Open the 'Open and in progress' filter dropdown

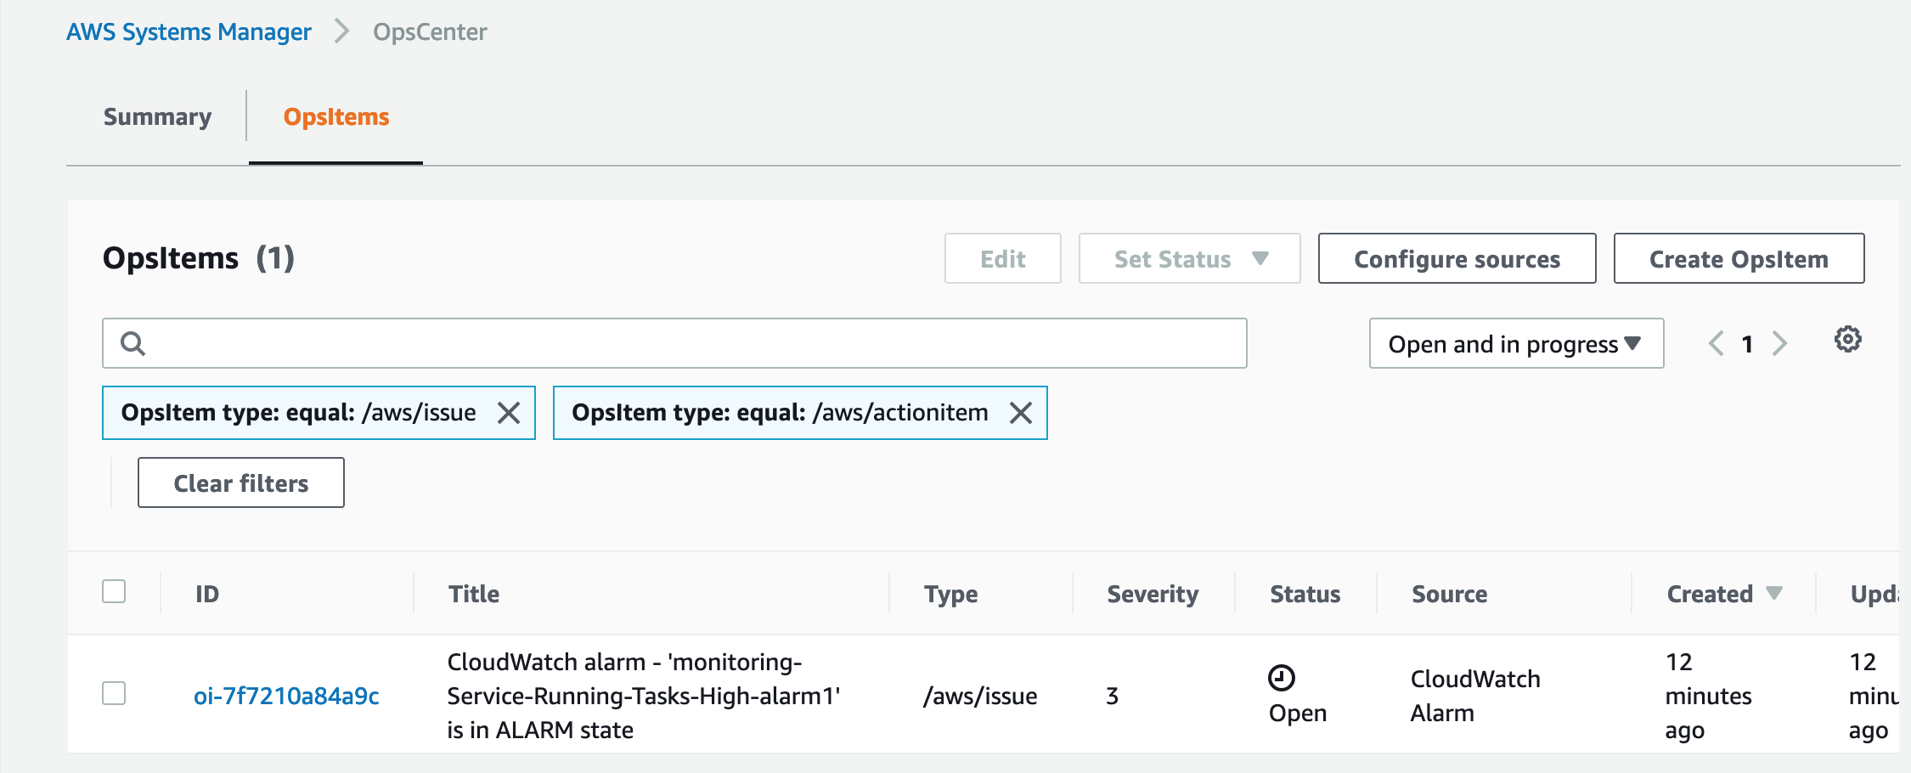point(1515,343)
